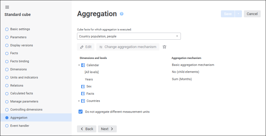
Task: Select the Basic settings step
Action: pos(20,29)
